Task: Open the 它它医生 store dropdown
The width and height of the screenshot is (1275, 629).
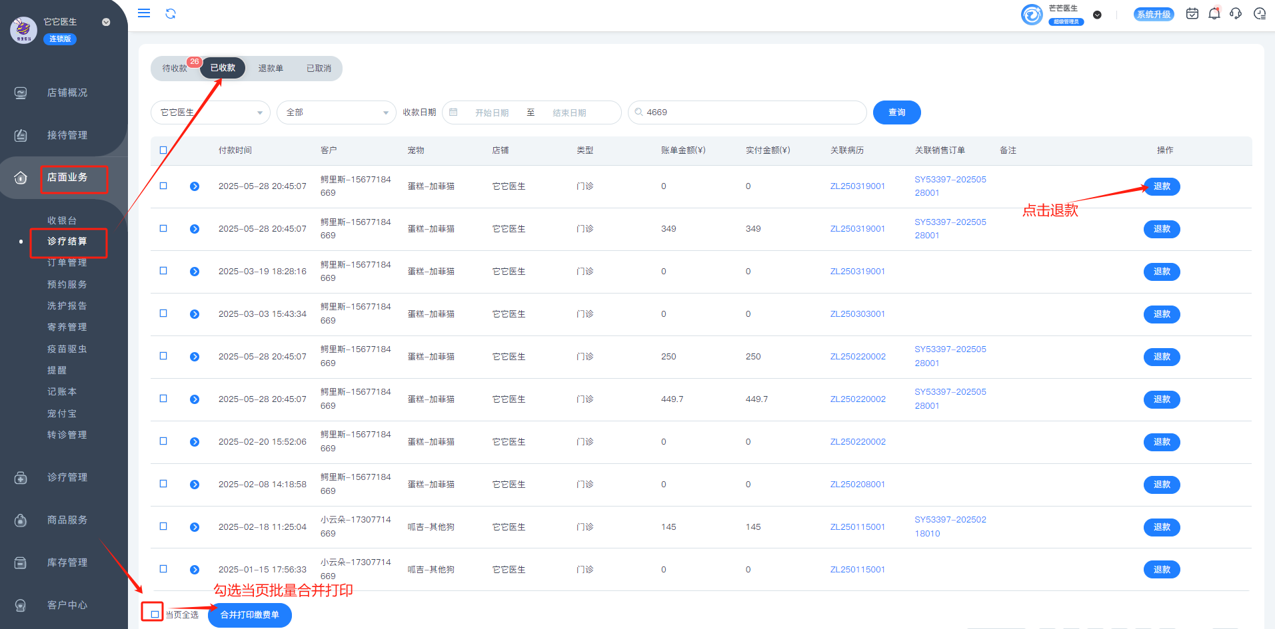Action: (x=211, y=112)
